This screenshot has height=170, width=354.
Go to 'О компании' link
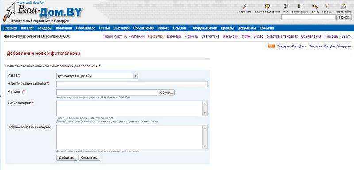[x=135, y=36]
